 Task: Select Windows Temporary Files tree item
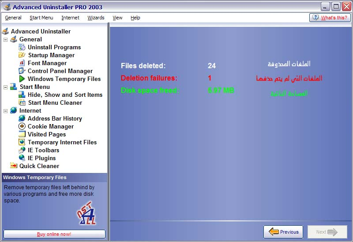tap(64, 79)
